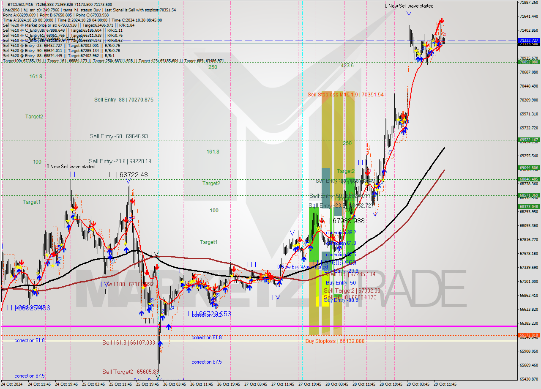Click the 'Sell Entry -50 | 69646.93' label
Screen dimensions: 541x389
pyautogui.click(x=119, y=136)
